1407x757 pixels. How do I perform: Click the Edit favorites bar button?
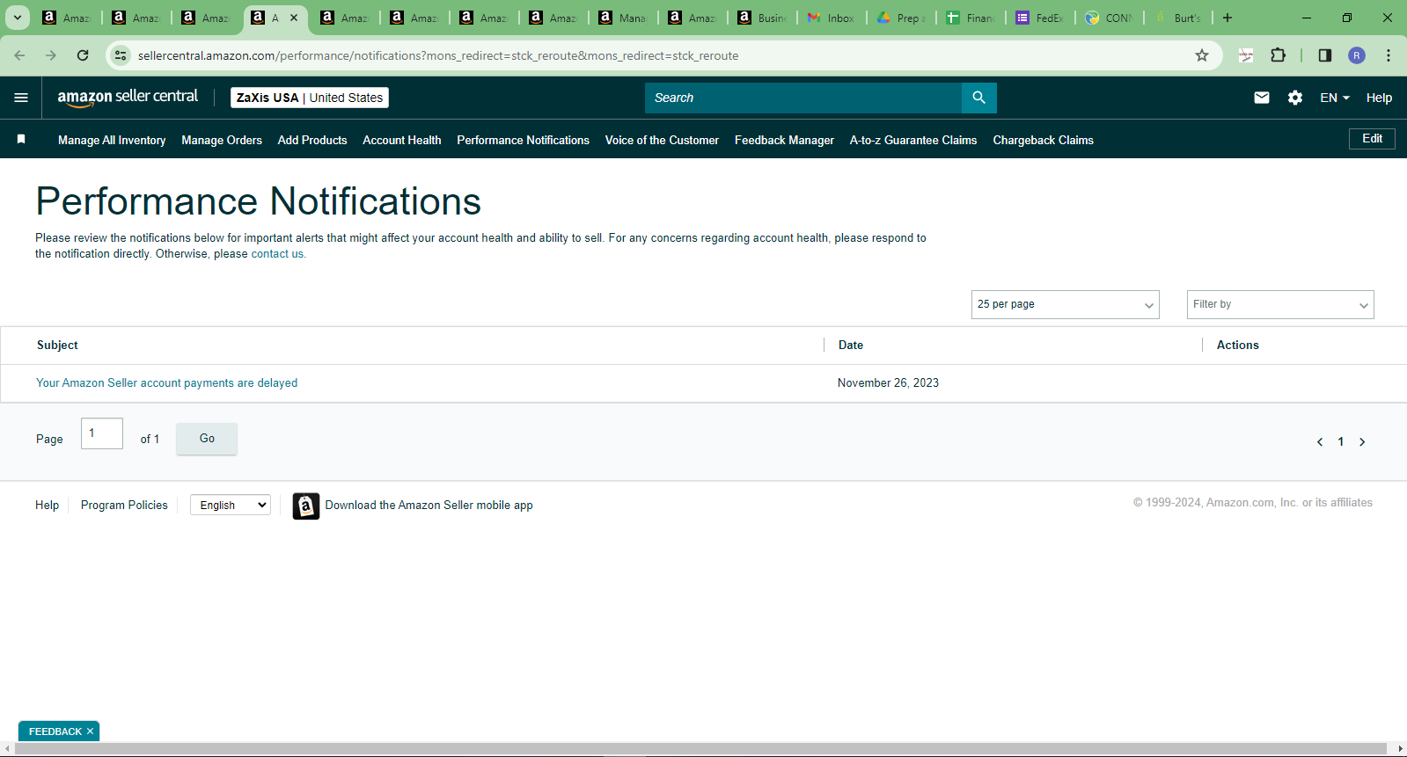click(x=1372, y=139)
